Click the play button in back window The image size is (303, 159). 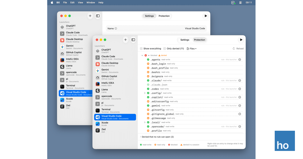tap(206, 16)
